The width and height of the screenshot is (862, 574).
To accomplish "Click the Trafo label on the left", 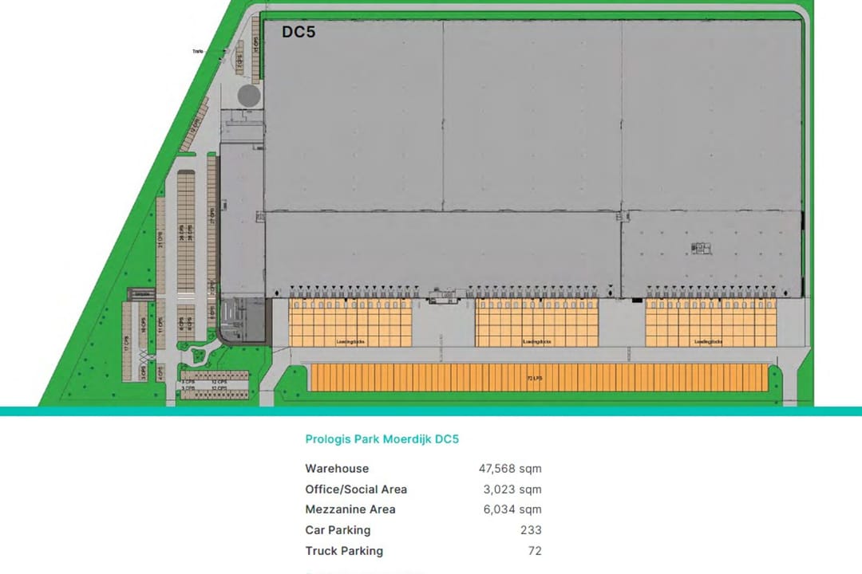I will pos(198,53).
